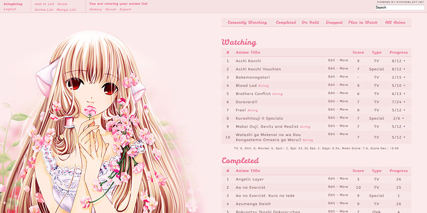
Task: Sort the Completed table by Progress
Action: click(x=399, y=171)
